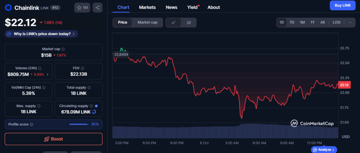Toggle chart to Market cap view
360x153 pixels.
click(147, 23)
